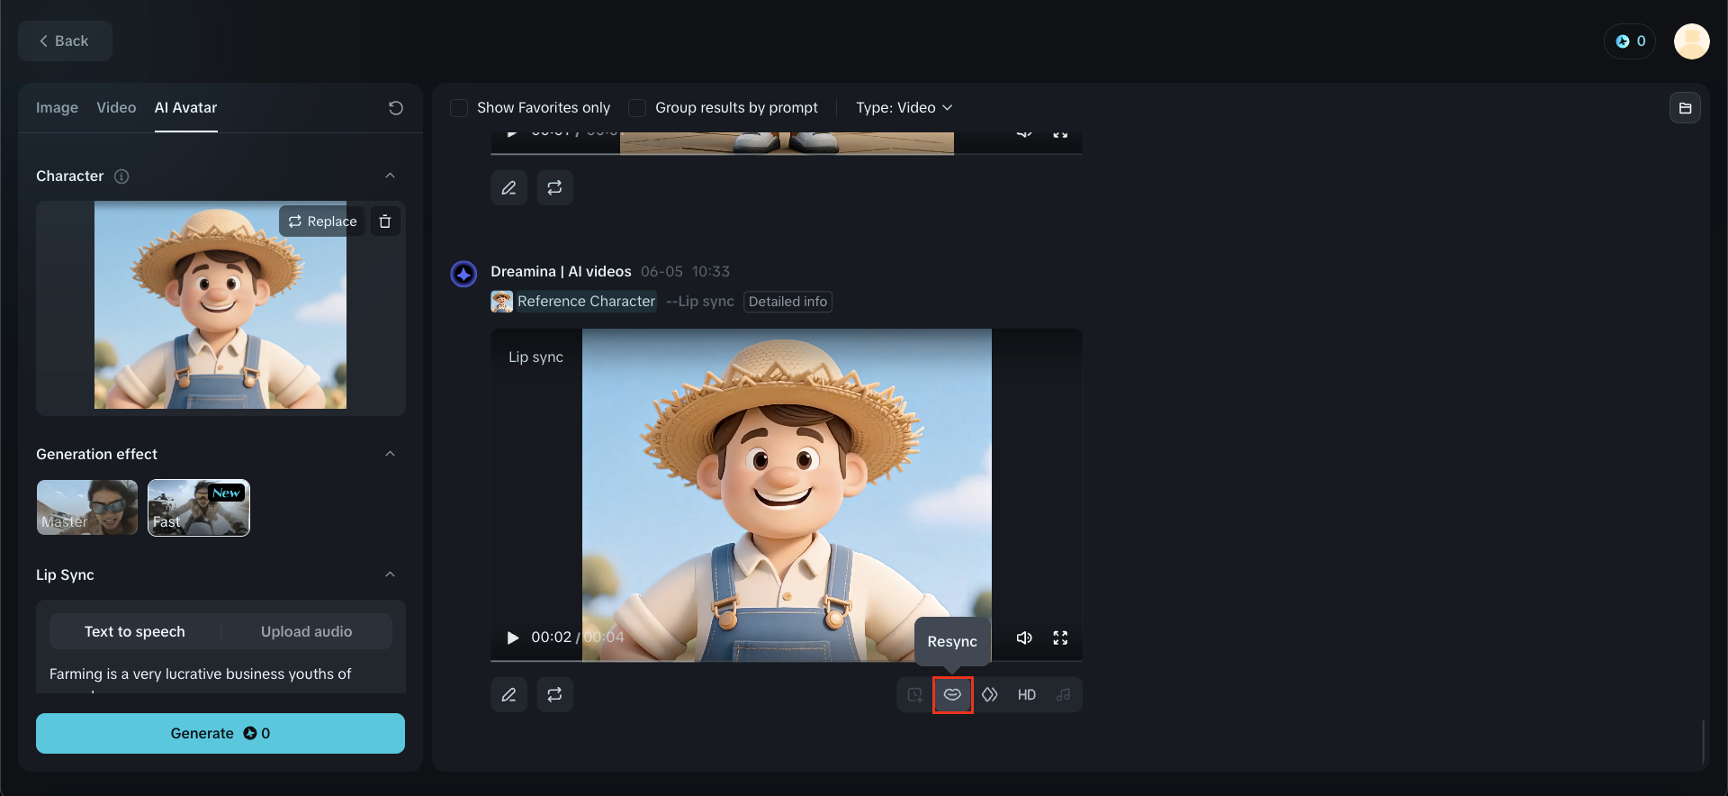Click the credits balance showing 0
Viewport: 1728px width, 796px height.
(1630, 41)
